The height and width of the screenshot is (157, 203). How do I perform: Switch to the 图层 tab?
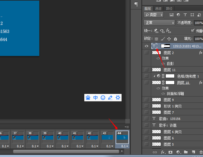coord(148,9)
